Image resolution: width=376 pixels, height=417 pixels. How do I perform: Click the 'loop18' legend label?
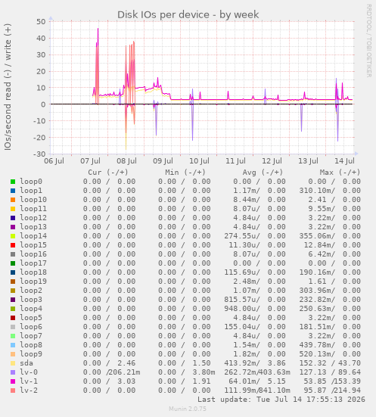[33, 272]
